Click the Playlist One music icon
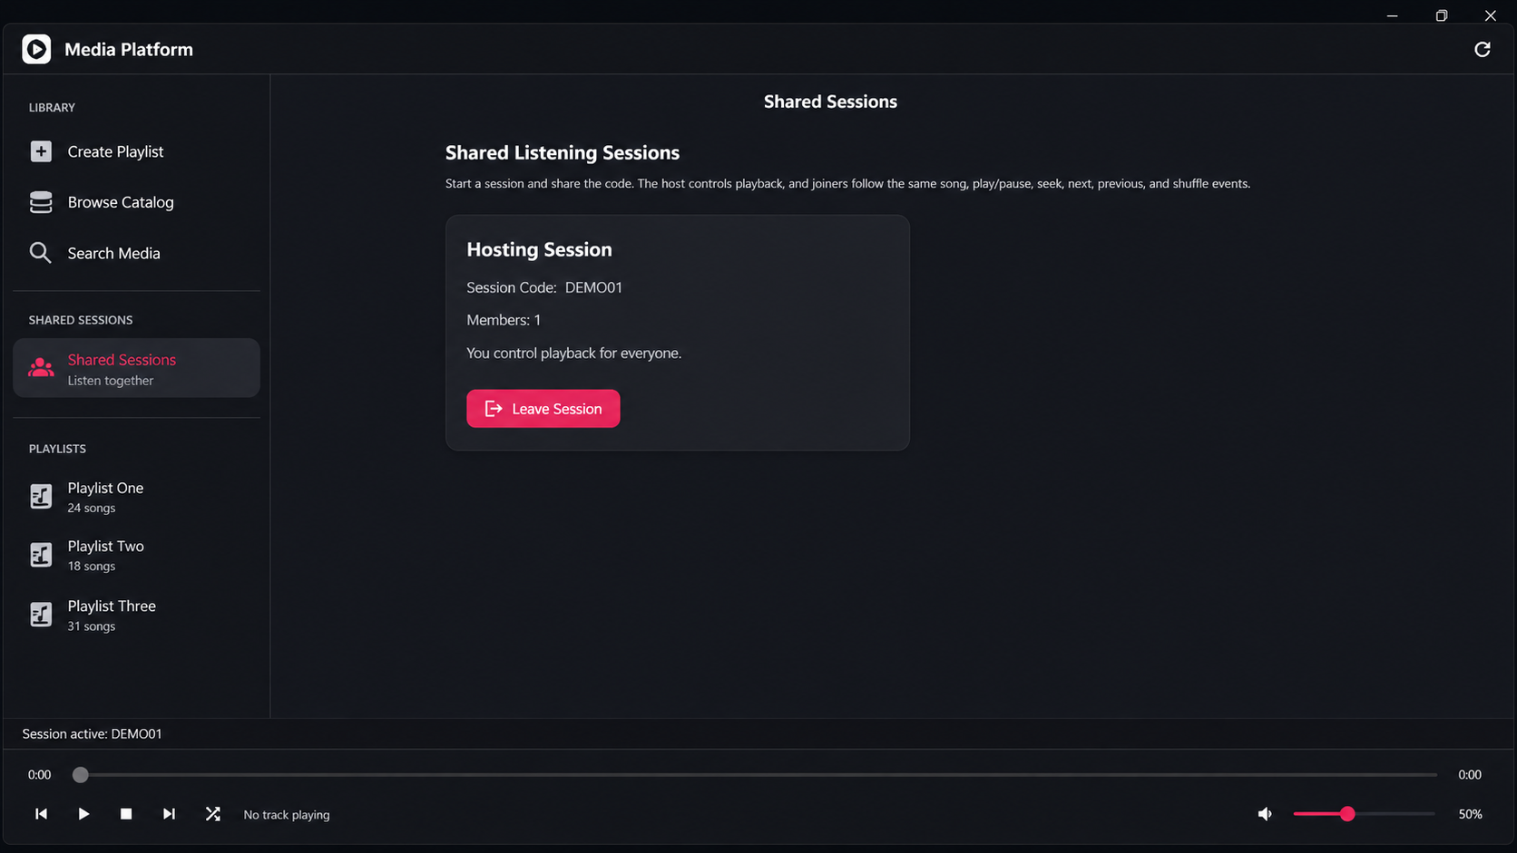Image resolution: width=1517 pixels, height=853 pixels. [x=41, y=496]
